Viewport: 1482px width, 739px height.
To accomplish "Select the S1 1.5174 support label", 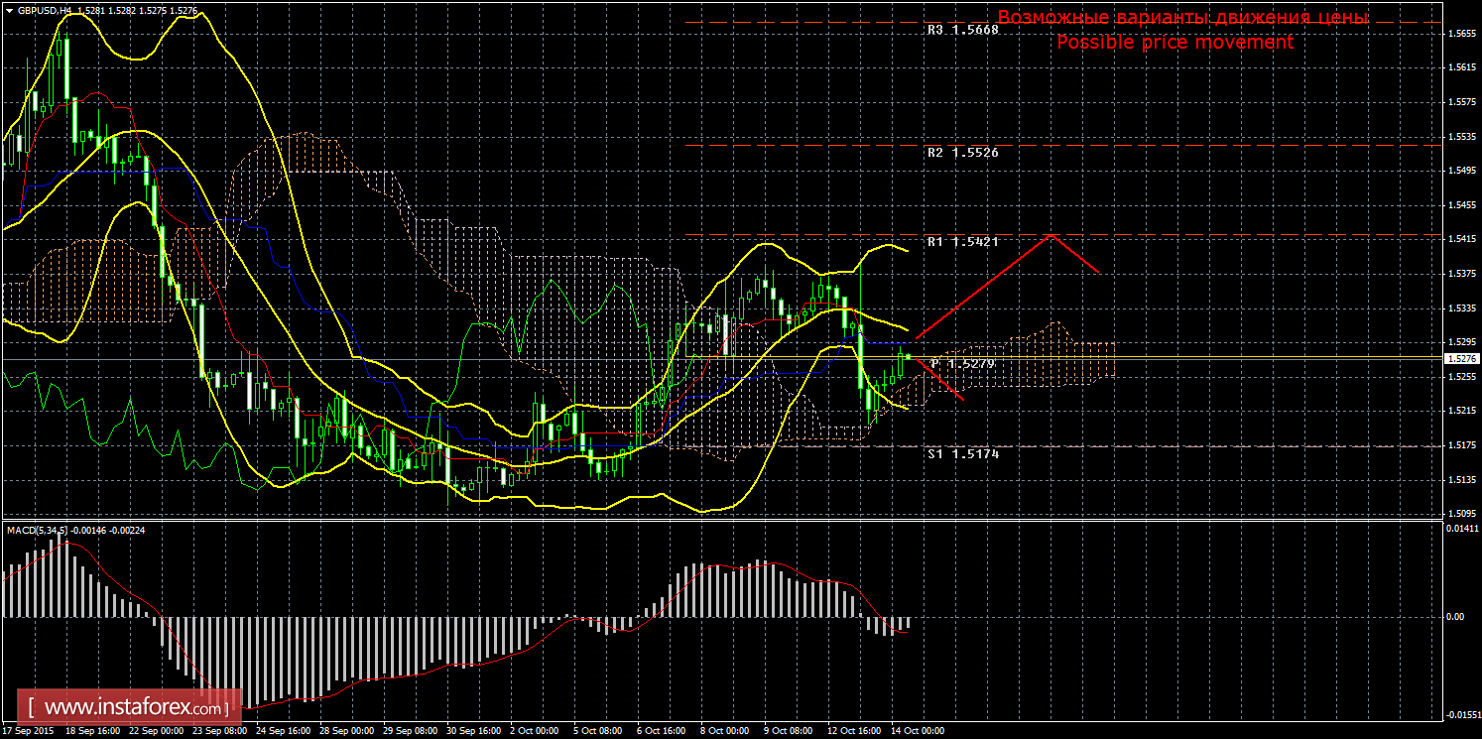I will point(962,453).
